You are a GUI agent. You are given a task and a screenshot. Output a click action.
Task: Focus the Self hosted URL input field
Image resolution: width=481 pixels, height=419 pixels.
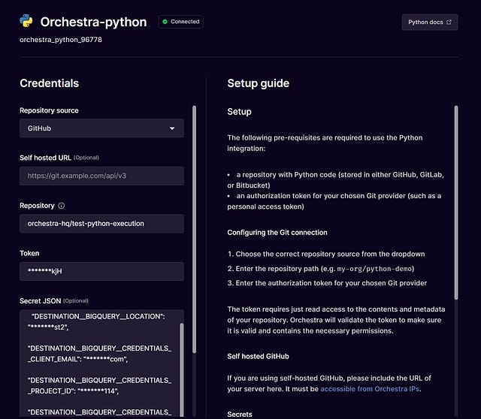[x=102, y=176]
